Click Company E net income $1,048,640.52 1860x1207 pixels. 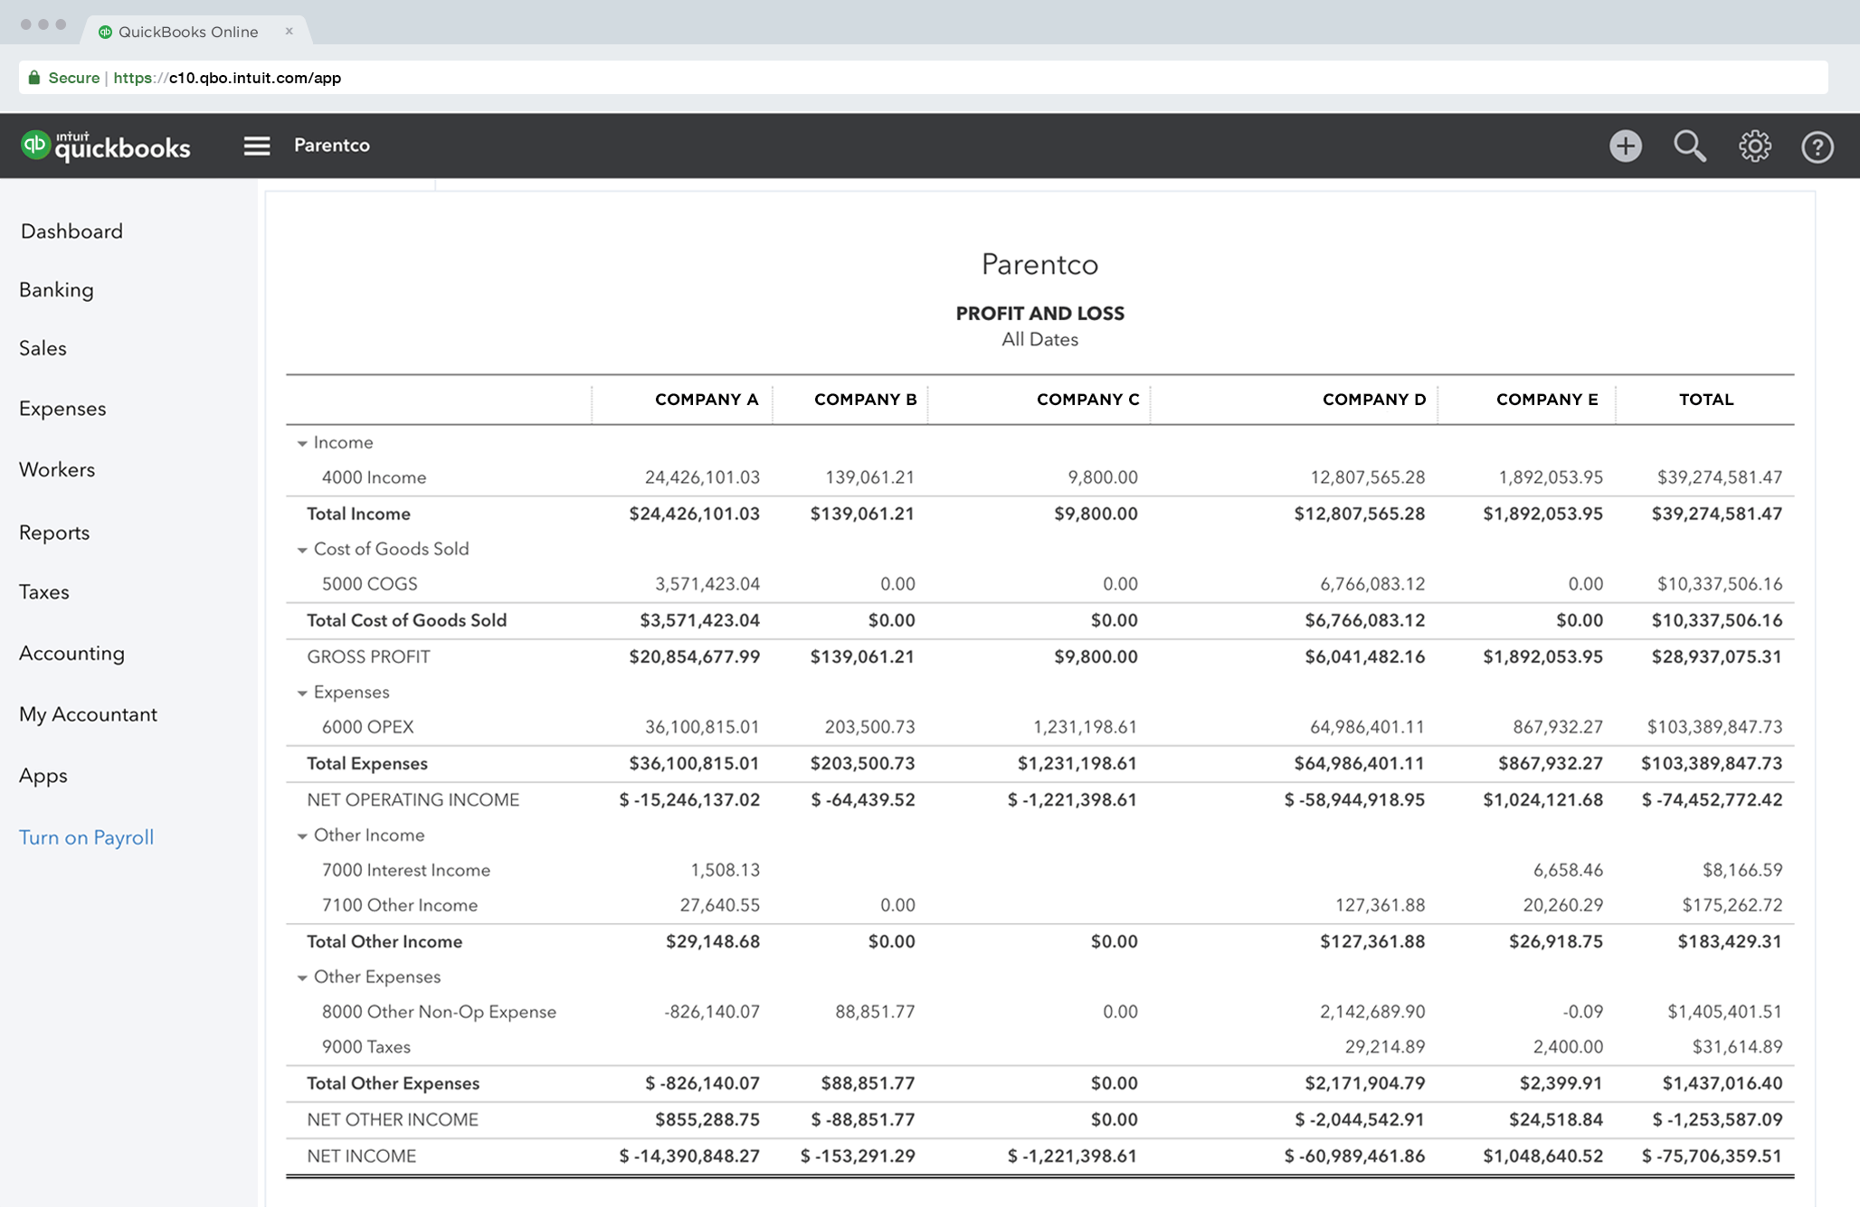[x=1542, y=1156]
